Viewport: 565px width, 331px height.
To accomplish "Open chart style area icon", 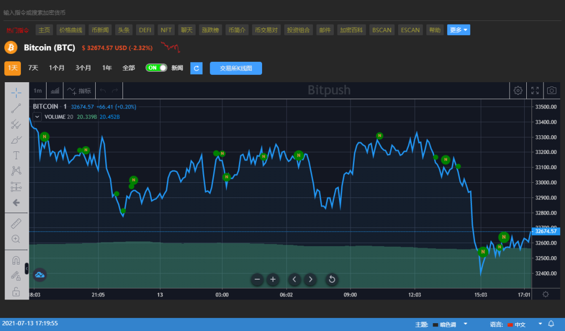I will (x=55, y=91).
